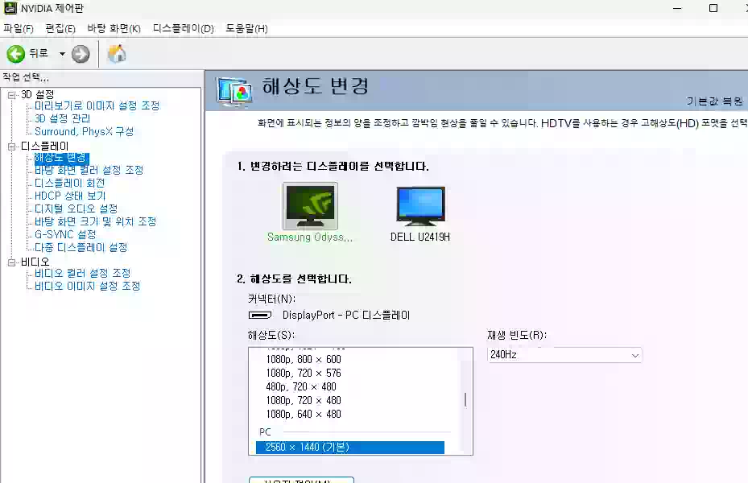Click the DisplayPort connector icon
The image size is (748, 483).
pos(260,316)
